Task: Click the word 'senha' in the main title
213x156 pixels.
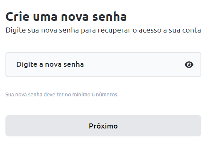Action: tap(110, 17)
